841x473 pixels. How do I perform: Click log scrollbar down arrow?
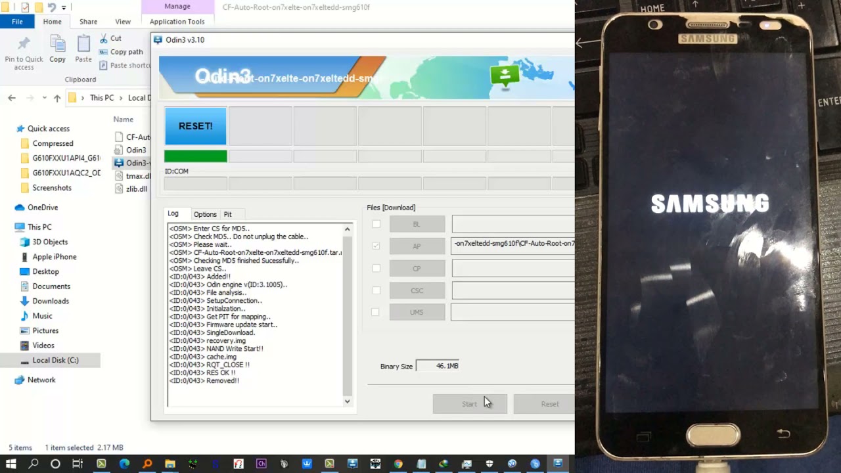pos(348,401)
